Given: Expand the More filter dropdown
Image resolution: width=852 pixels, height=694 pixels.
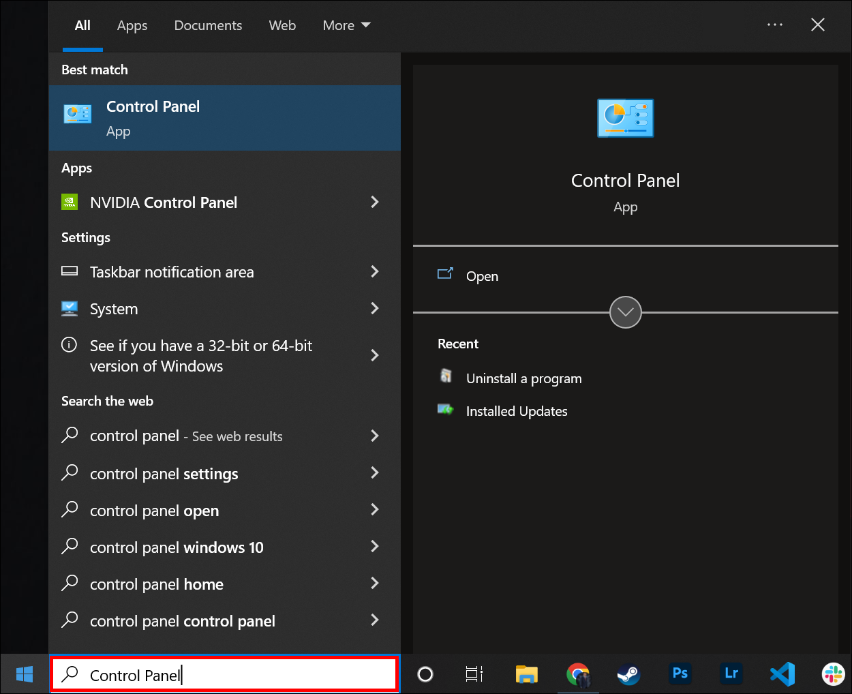Looking at the screenshot, I should coord(346,25).
